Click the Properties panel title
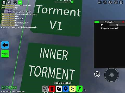Viewport: 125px width, 93px height. [x=109, y=22]
